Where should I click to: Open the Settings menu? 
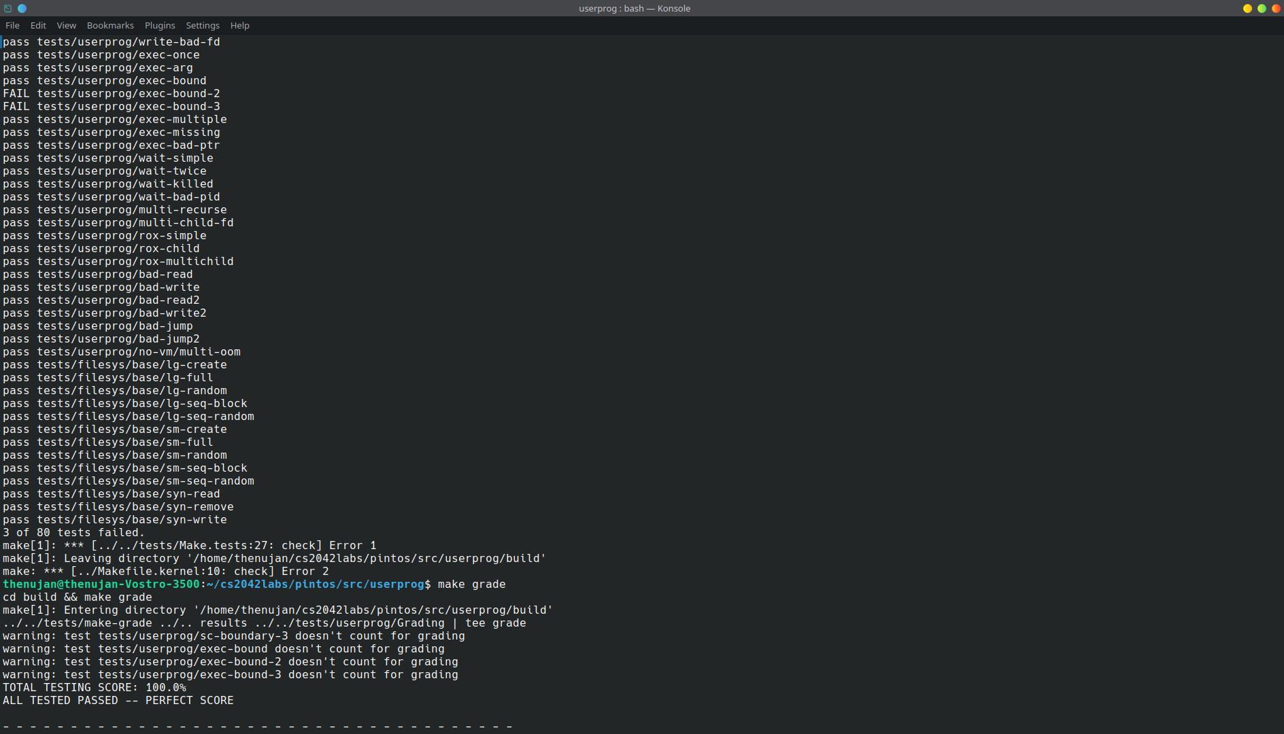point(203,25)
